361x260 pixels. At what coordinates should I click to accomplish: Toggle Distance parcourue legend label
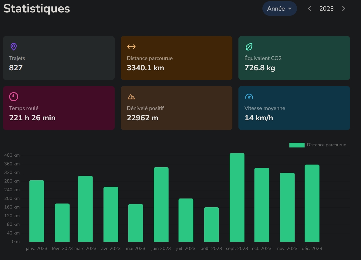(x=326, y=145)
